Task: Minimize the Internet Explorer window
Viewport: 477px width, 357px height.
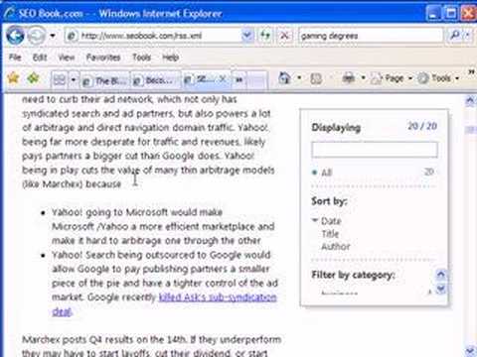Action: [433, 14]
